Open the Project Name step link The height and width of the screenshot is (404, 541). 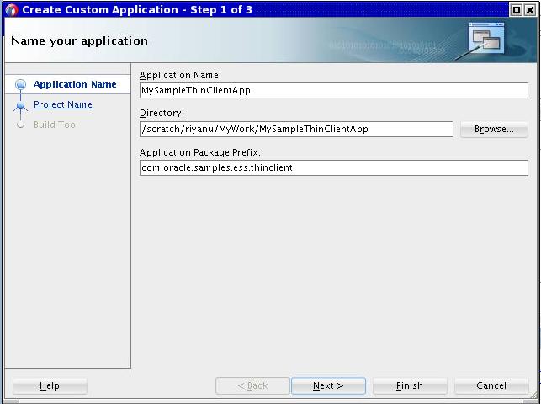[63, 104]
